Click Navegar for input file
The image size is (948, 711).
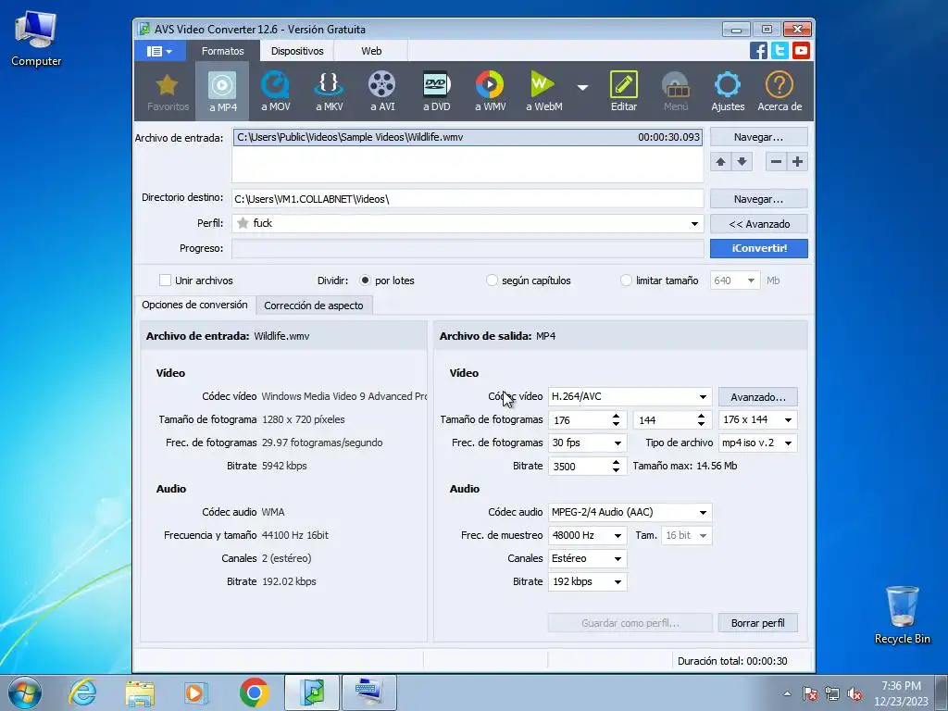click(759, 137)
